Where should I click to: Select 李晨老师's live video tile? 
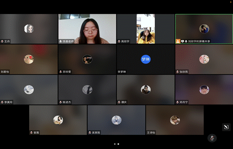pyautogui.click(x=87, y=29)
